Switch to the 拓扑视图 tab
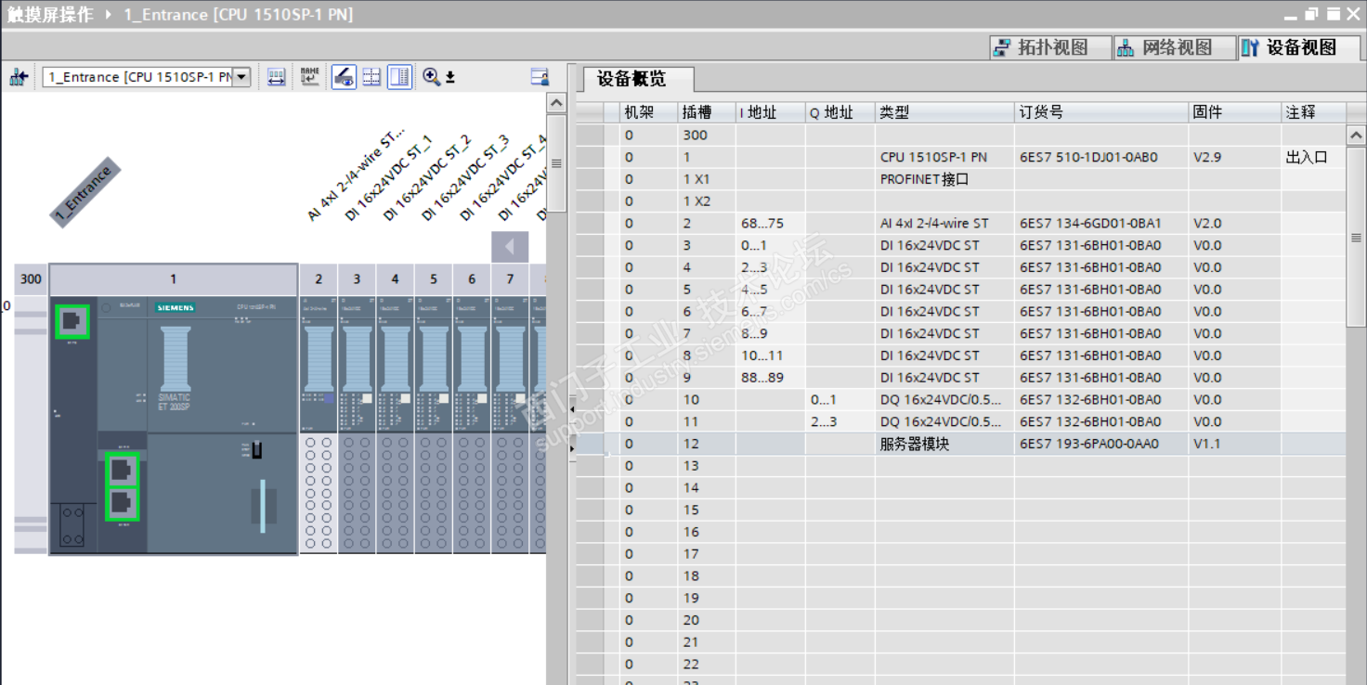1367x685 pixels. coord(1051,47)
